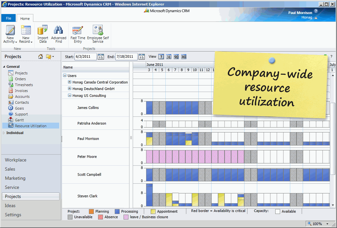
Task: Expand Honag Canada Central Corporation
Action: (x=69, y=82)
